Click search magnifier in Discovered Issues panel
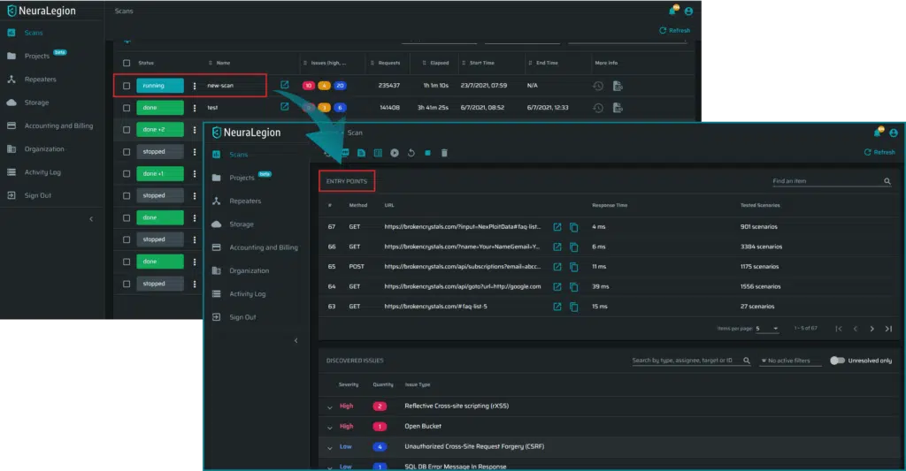Image resolution: width=906 pixels, height=471 pixels. click(x=747, y=361)
